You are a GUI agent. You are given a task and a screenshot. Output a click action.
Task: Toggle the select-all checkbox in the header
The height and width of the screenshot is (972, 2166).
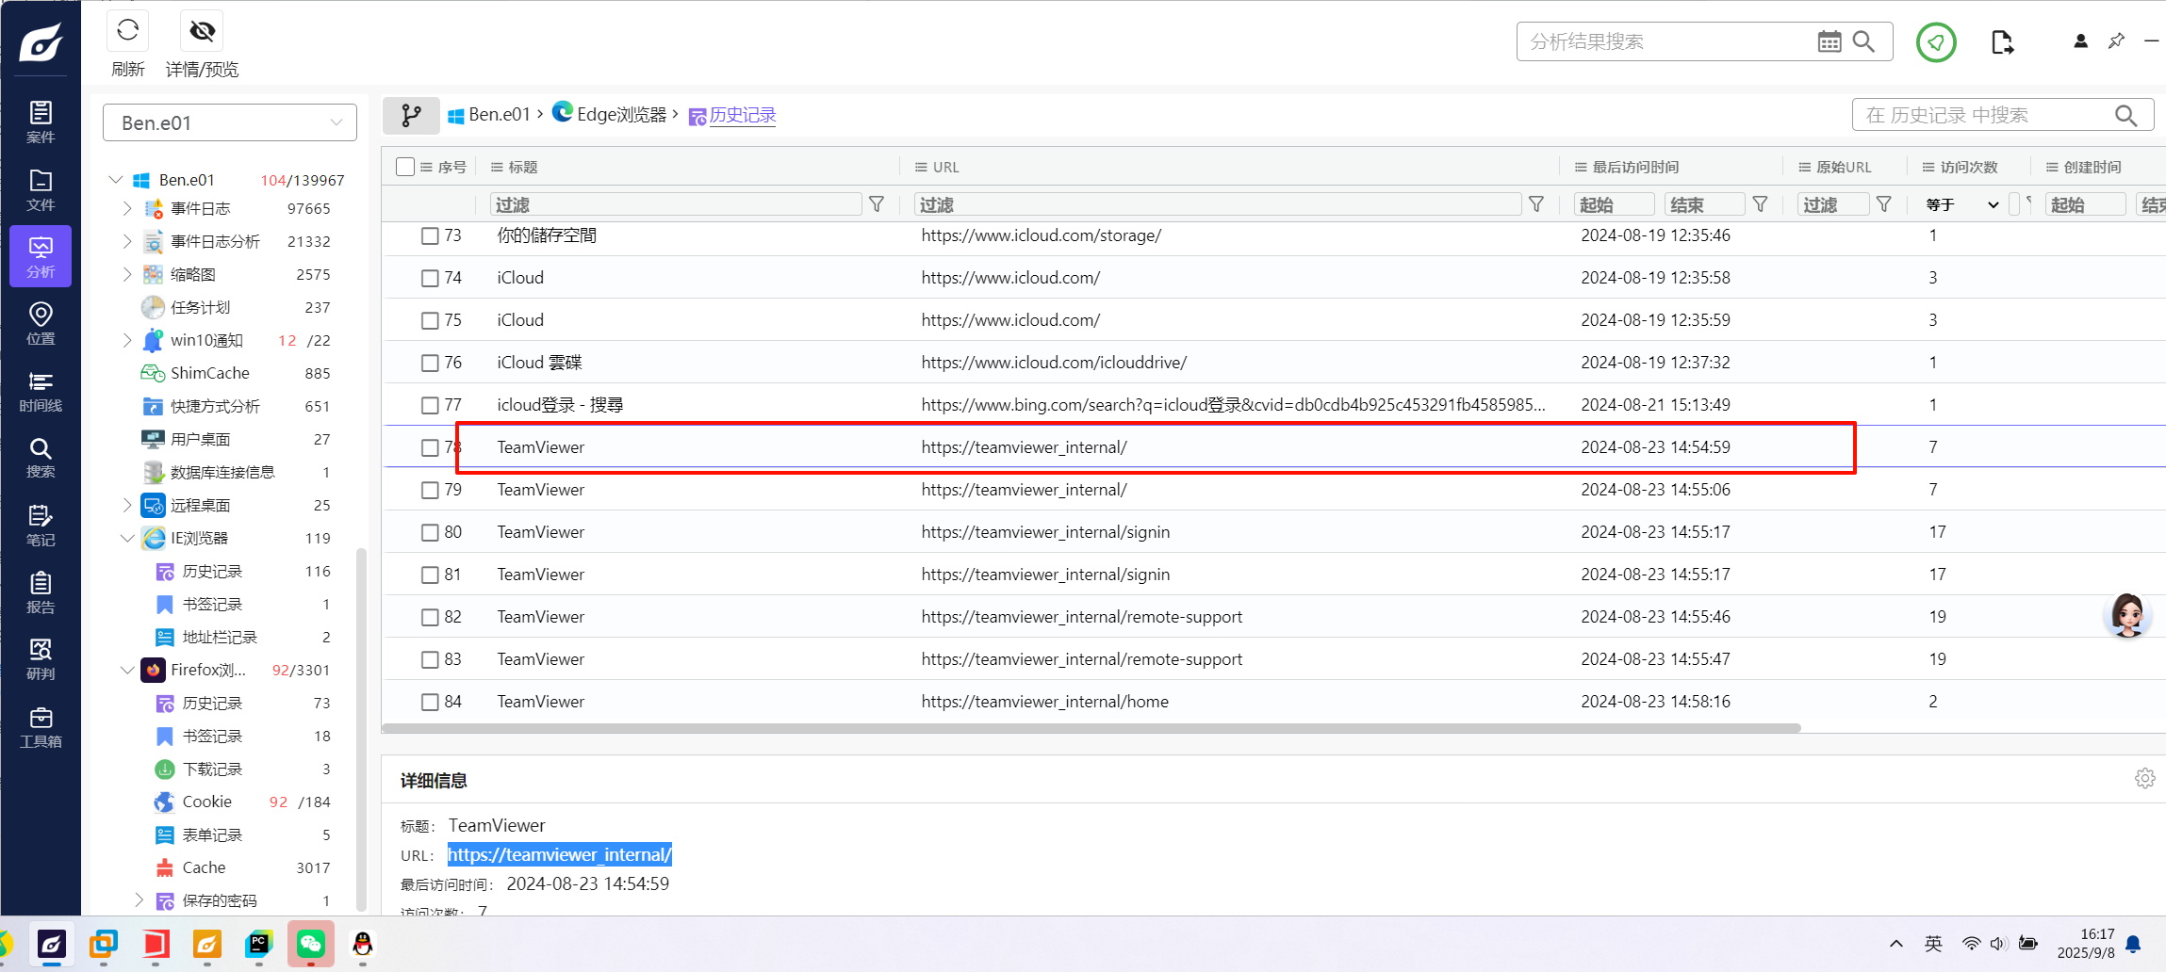click(405, 167)
